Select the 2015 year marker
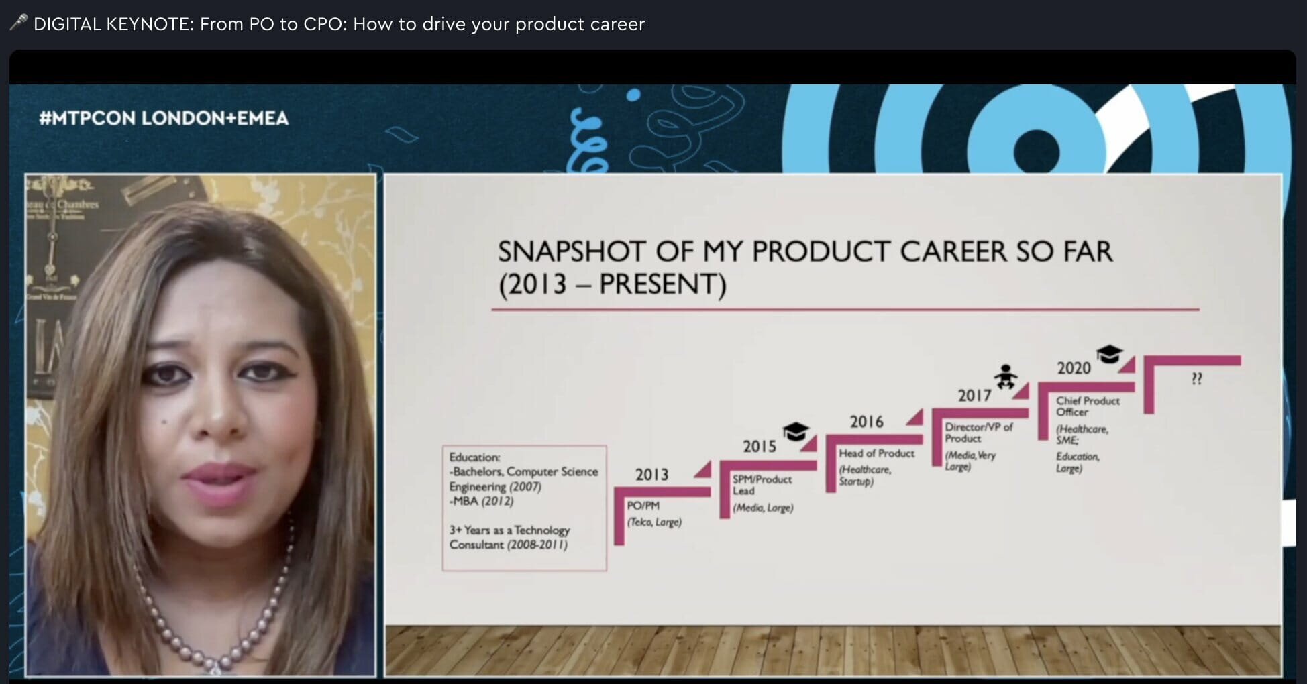 (x=759, y=447)
